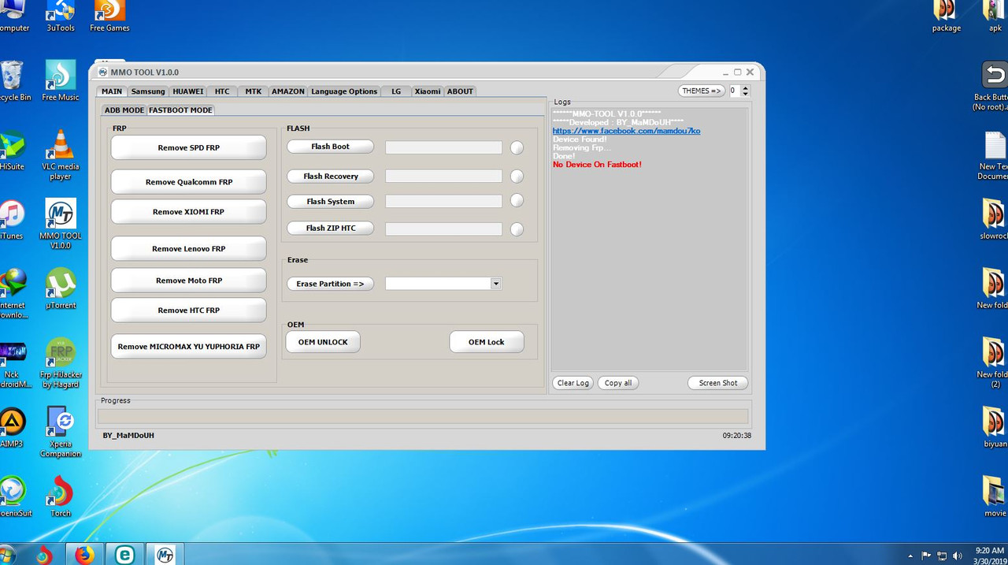This screenshot has width=1008, height=565.
Task: Launch the iTunes desktop icon
Action: (x=11, y=219)
